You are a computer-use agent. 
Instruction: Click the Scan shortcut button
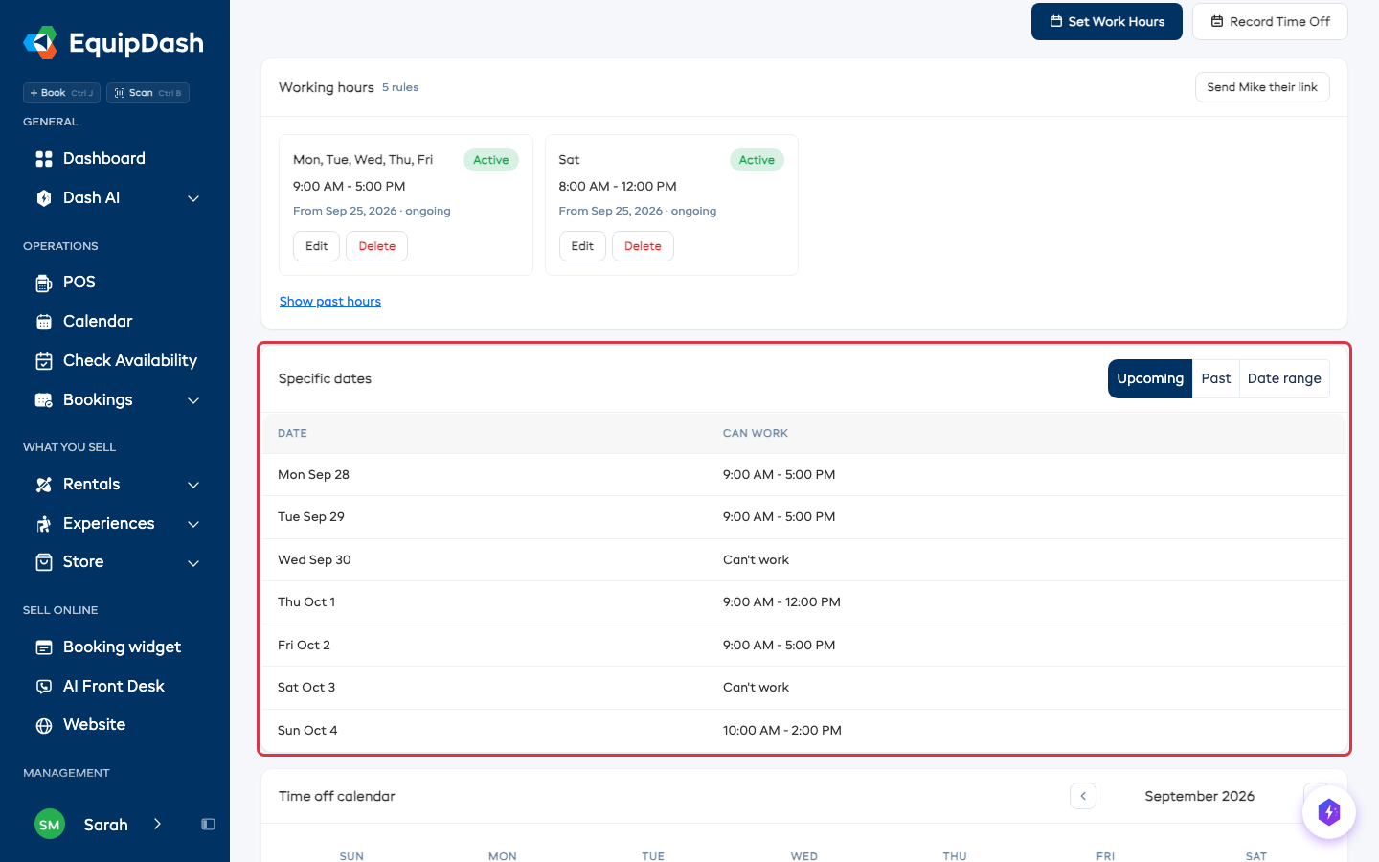147,93
